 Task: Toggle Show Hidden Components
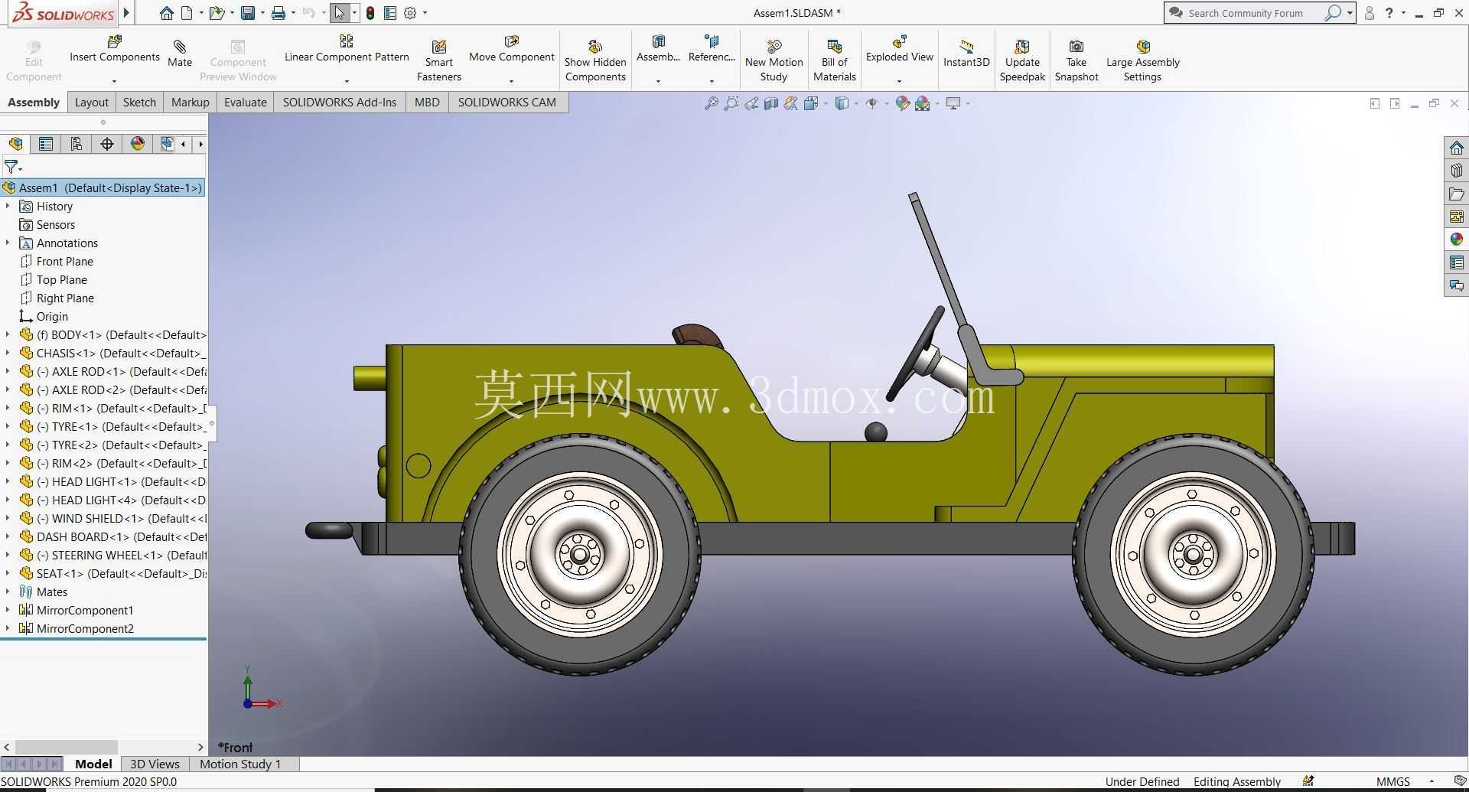(x=595, y=61)
